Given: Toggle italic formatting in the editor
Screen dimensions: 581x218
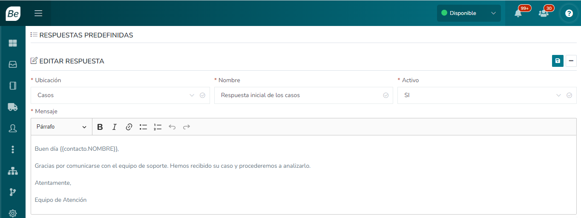Looking at the screenshot, I should (114, 127).
